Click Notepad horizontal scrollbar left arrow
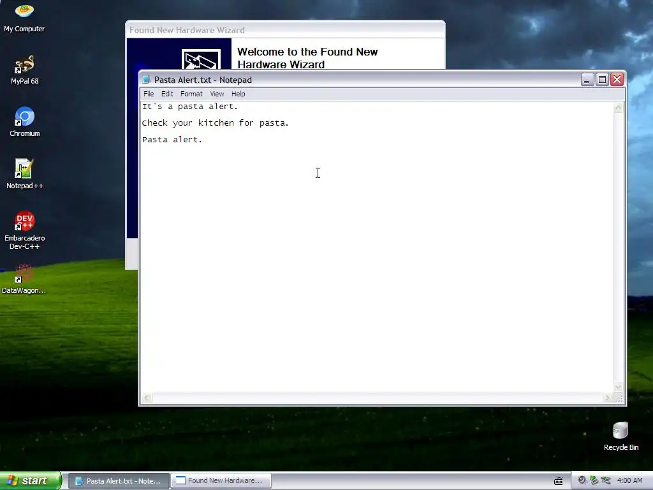The width and height of the screenshot is (653, 490). [x=147, y=398]
